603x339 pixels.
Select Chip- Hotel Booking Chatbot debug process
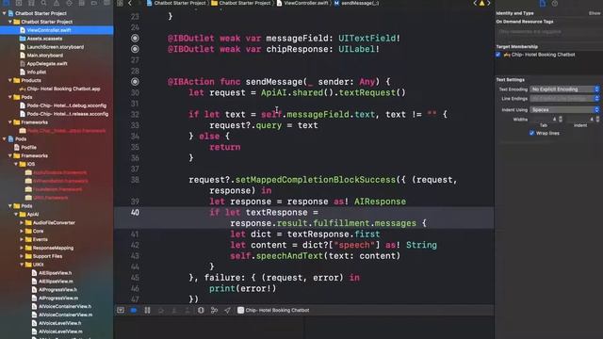273,310
